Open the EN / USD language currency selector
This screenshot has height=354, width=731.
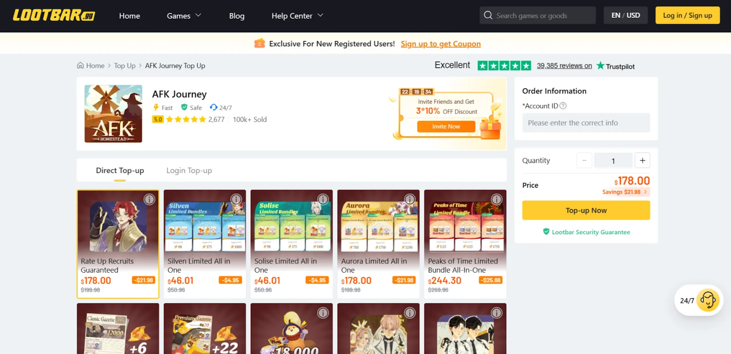point(625,15)
